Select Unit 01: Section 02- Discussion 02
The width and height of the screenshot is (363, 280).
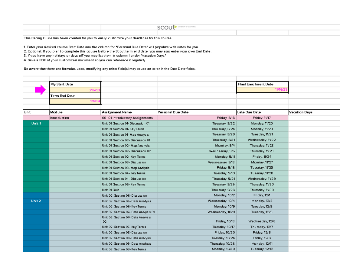pyautogui.click(x=129, y=151)
